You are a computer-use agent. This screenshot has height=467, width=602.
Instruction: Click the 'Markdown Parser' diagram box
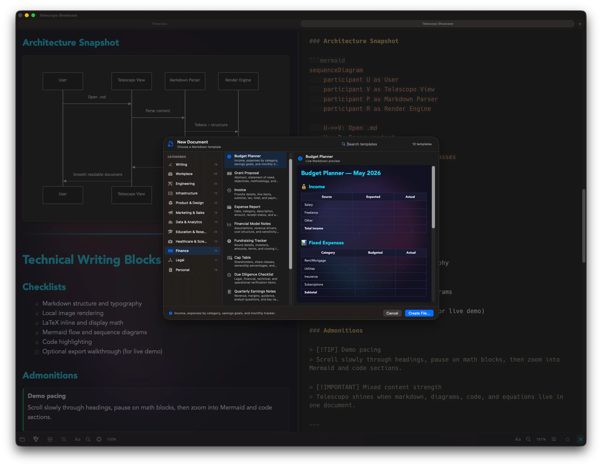pos(185,81)
